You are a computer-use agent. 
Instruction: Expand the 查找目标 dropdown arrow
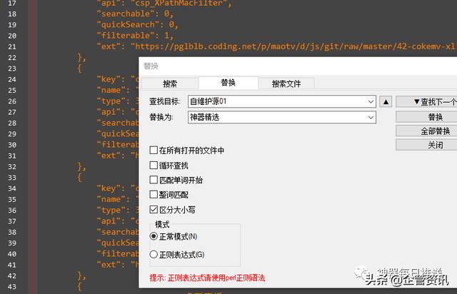(370, 101)
